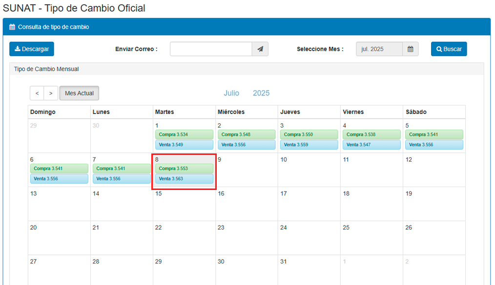Click day number 22 in the calendar

159,228
